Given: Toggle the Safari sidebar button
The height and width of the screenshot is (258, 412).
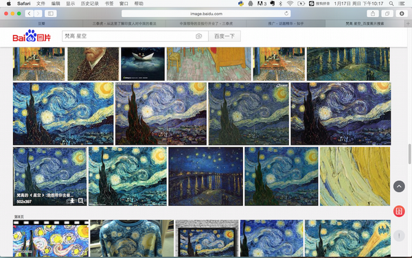Looking at the screenshot, I should [50, 14].
